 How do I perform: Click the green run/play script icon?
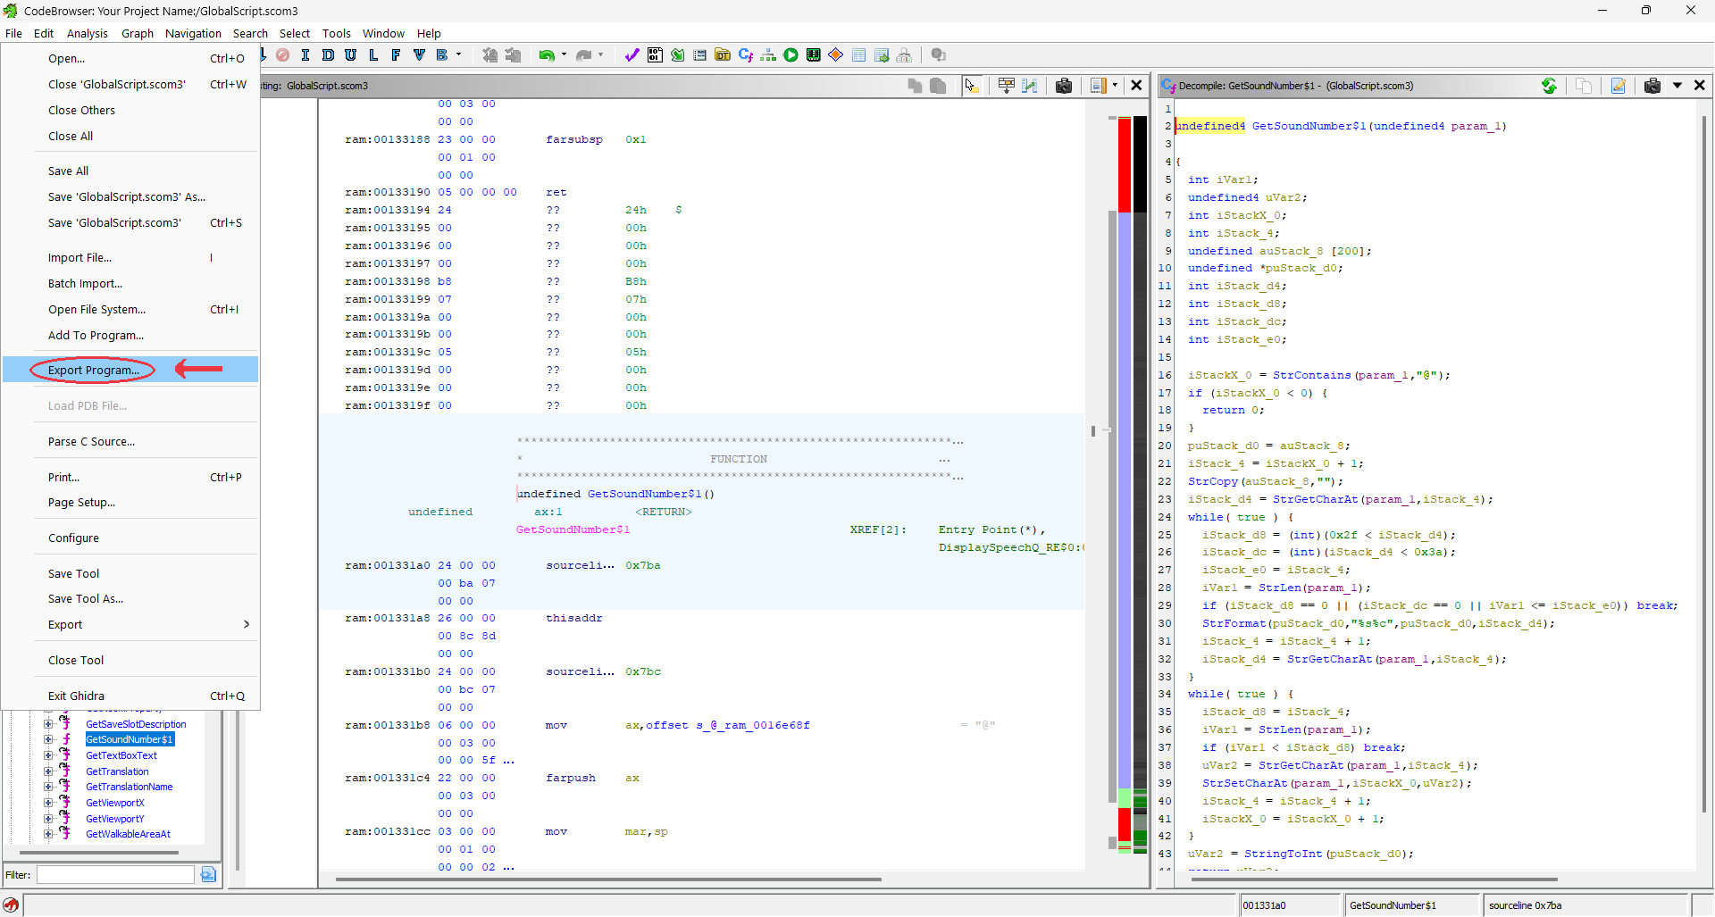[791, 55]
